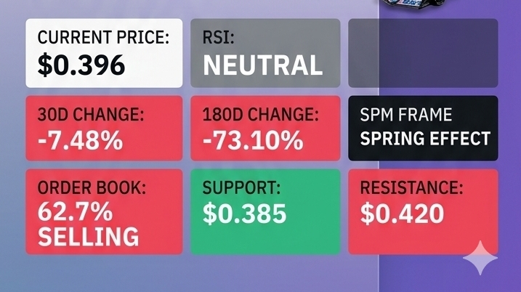Click the $0.396 price value
The height and width of the screenshot is (292, 521).
click(x=81, y=65)
